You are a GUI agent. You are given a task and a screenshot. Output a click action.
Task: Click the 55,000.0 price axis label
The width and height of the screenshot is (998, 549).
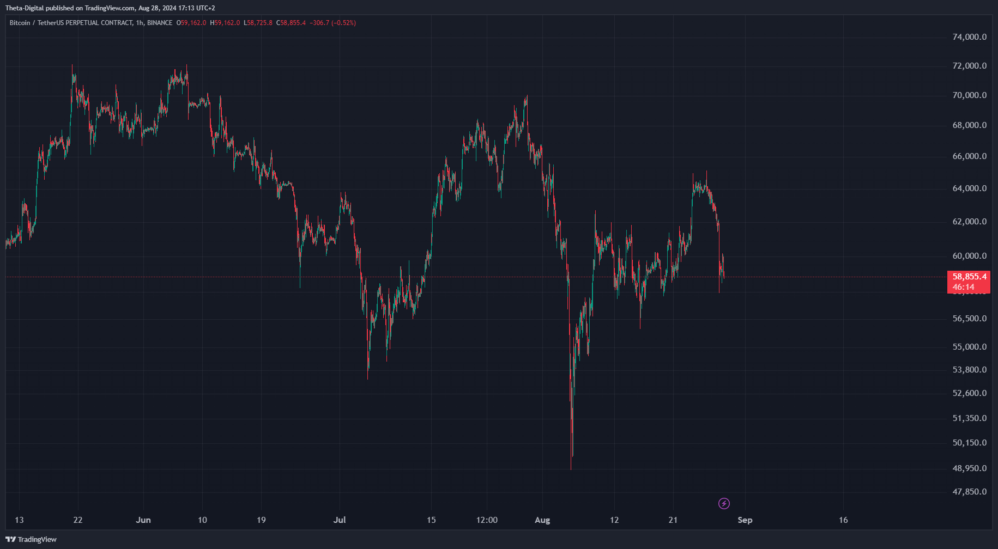(970, 347)
